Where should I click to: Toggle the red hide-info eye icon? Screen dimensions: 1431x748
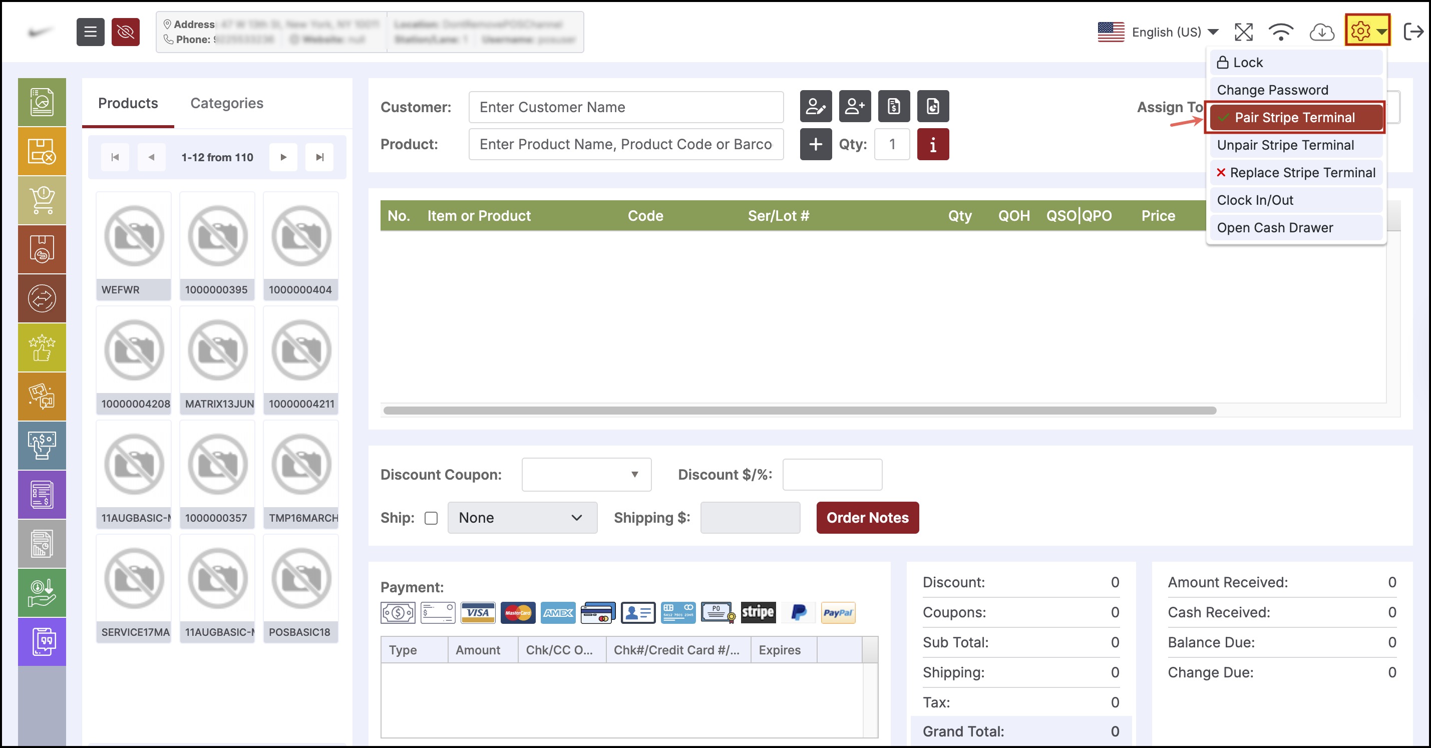coord(126,32)
